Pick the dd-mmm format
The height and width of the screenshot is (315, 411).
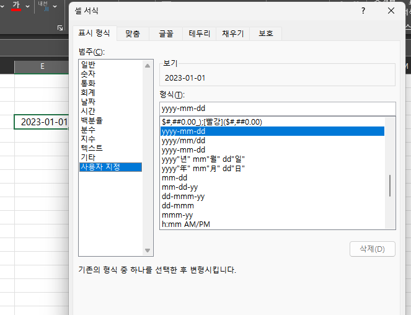coord(273,206)
